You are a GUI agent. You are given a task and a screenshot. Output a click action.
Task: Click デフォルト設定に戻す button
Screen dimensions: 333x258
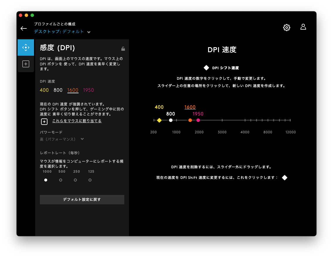click(82, 200)
